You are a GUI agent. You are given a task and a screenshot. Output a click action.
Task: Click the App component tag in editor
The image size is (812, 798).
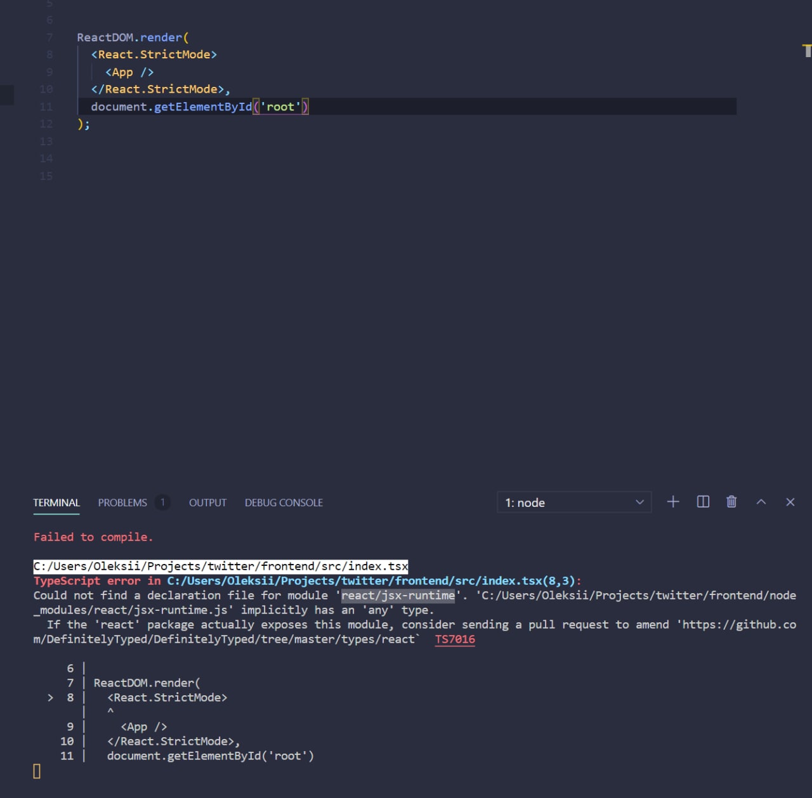[x=122, y=72]
